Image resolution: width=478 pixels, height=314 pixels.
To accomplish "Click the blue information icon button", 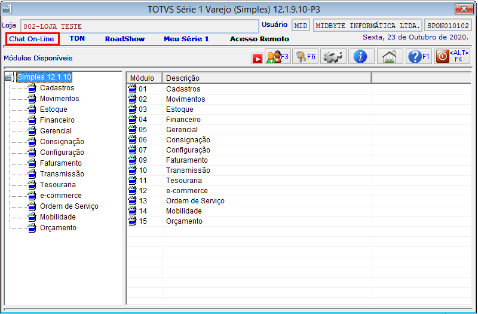I will pos(361,56).
